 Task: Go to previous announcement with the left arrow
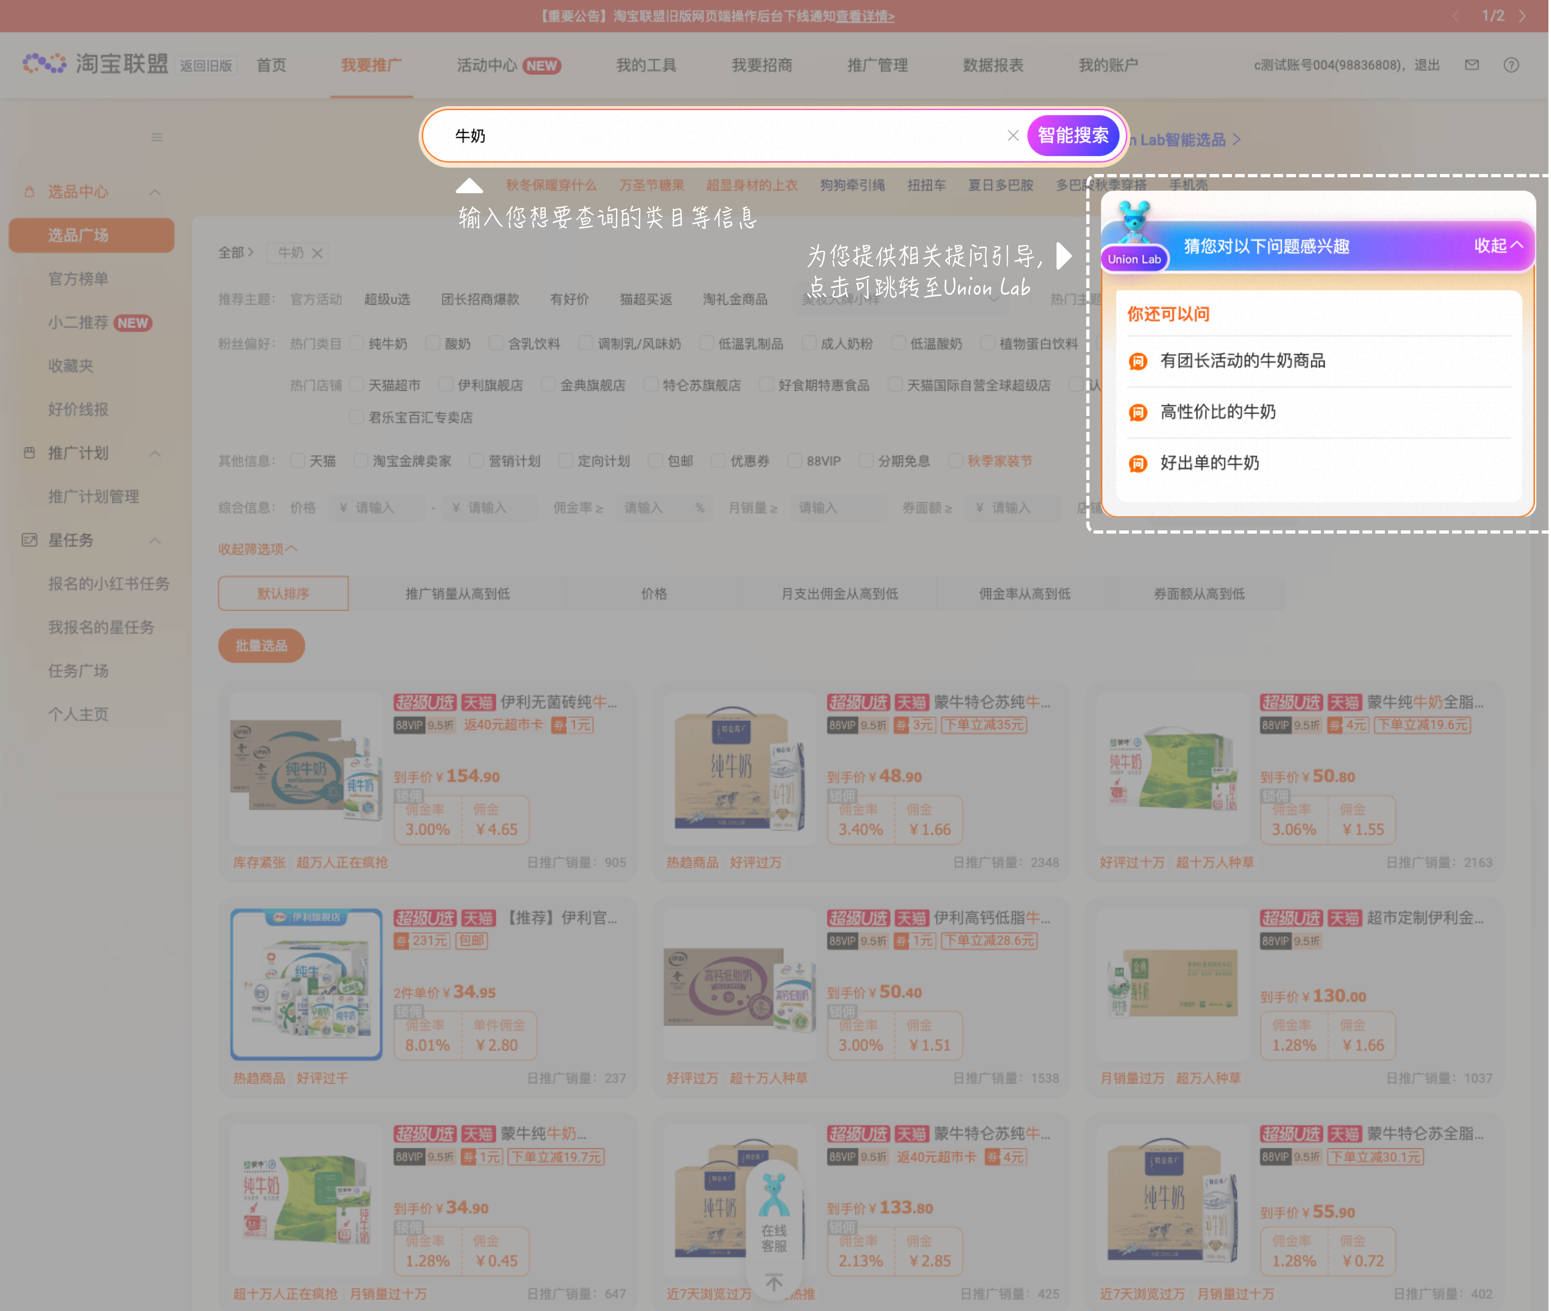1455,16
